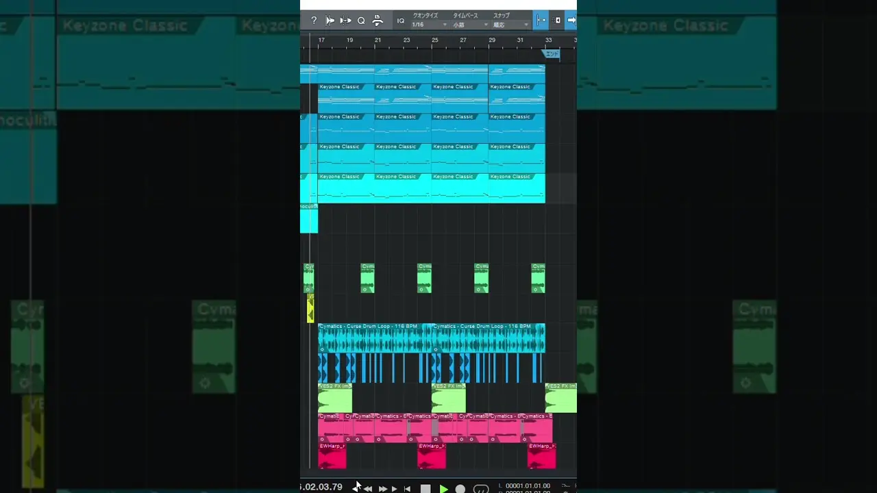
Task: Click the Rewind double-arrow transport icon
Action: (x=368, y=488)
